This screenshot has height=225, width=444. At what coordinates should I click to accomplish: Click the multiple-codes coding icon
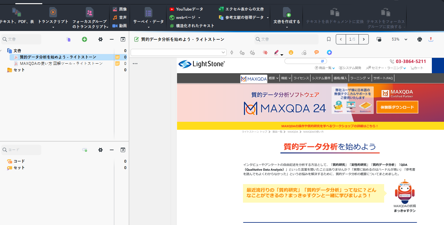pos(252,52)
